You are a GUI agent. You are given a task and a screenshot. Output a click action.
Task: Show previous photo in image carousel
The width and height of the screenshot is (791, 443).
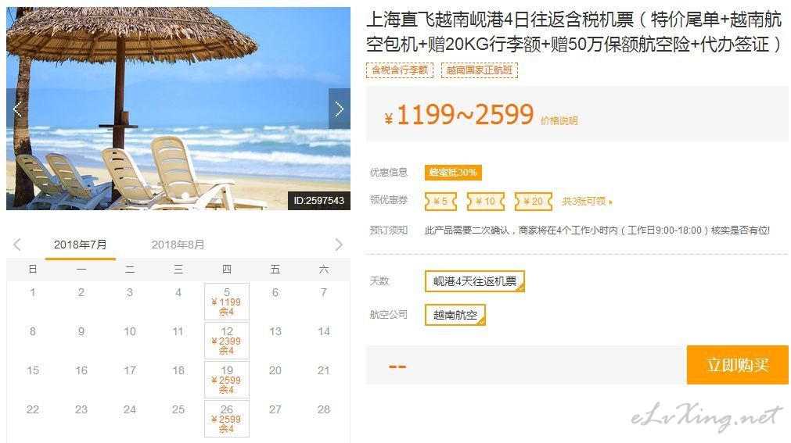16,109
